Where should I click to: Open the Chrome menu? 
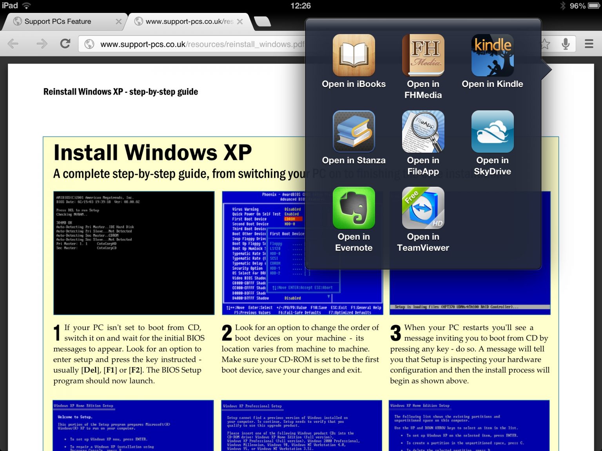coord(589,43)
